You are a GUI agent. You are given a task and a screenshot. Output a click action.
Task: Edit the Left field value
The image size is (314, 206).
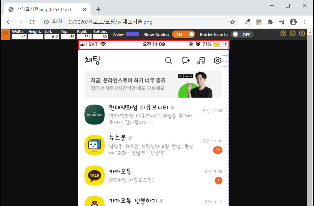(x=52, y=37)
